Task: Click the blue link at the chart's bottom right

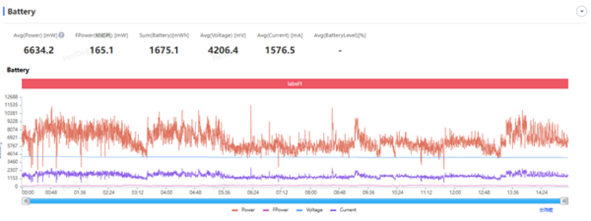Action: (x=546, y=210)
